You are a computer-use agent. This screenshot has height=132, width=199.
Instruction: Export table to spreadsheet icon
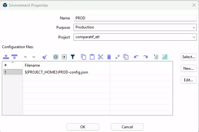[x=156, y=57]
